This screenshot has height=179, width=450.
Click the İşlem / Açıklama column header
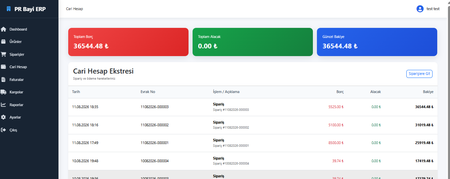(226, 92)
